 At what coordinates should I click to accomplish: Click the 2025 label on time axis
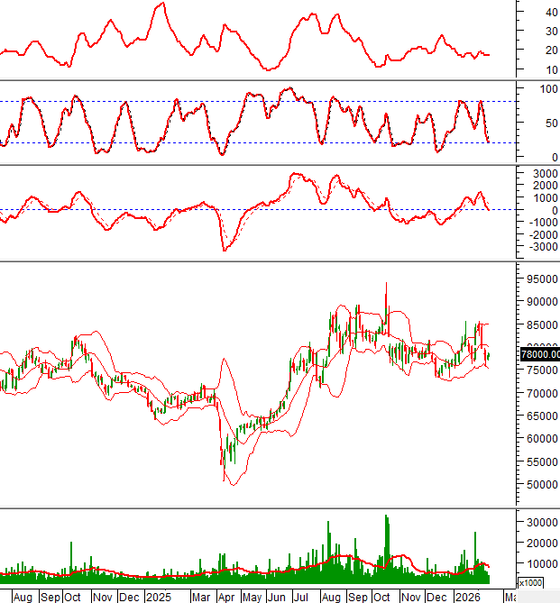(x=159, y=597)
